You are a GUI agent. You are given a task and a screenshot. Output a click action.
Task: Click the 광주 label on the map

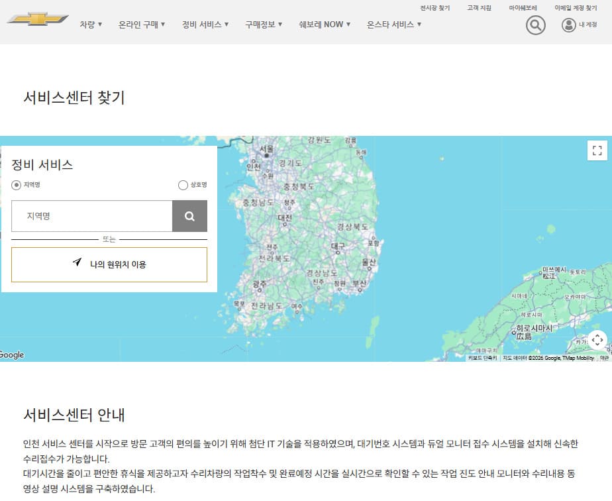(260, 284)
